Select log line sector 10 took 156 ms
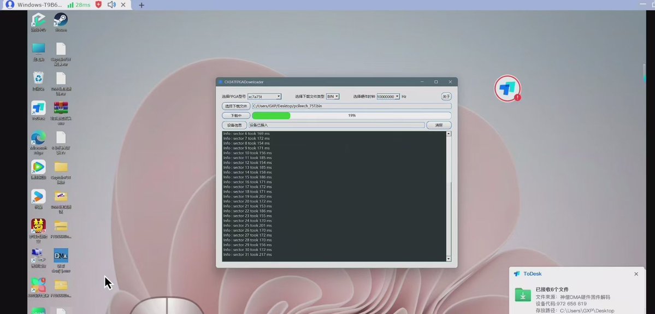This screenshot has width=655, height=314. (247, 153)
